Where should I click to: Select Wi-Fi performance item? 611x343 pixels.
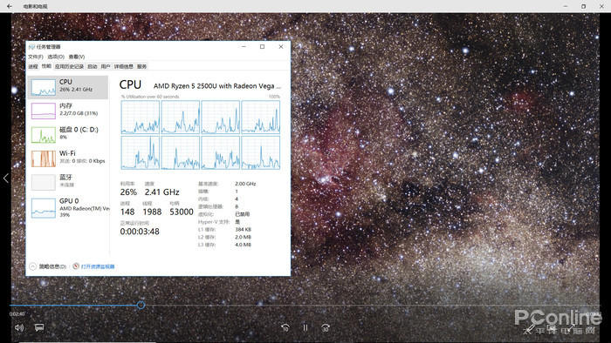pyautogui.click(x=68, y=158)
